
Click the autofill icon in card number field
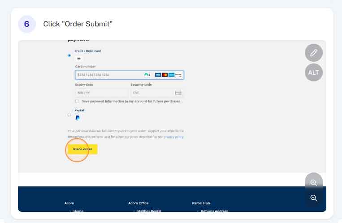click(147, 75)
